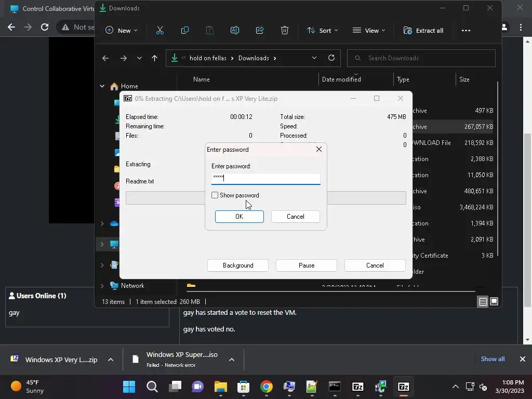Enable the Show password checkbox
This screenshot has width=532, height=399.
[x=215, y=195]
